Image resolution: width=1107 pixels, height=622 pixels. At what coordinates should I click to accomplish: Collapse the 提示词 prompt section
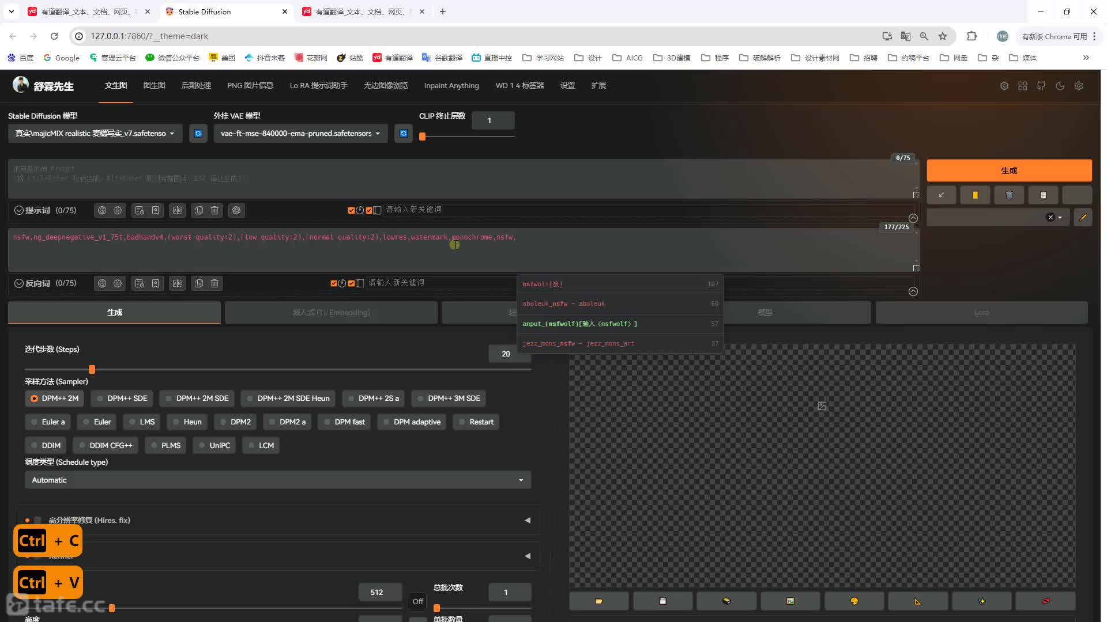coord(19,211)
